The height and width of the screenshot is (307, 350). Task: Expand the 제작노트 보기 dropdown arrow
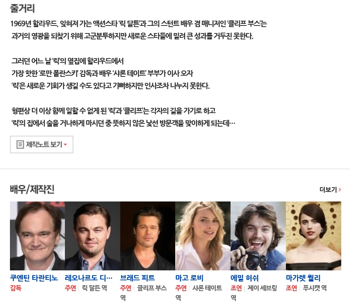(x=65, y=145)
